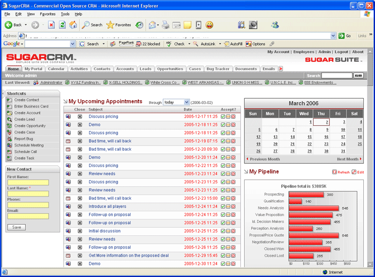Print the page using the printer icon

(x=165, y=25)
